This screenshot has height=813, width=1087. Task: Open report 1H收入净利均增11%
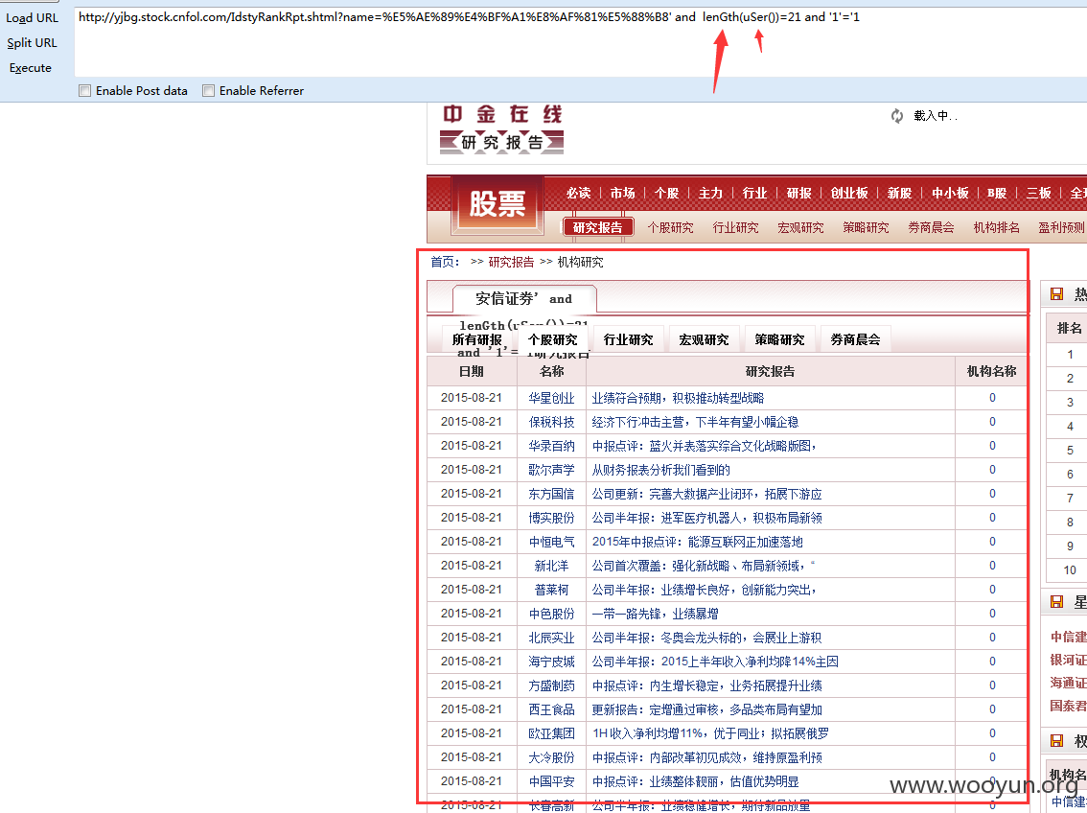click(710, 733)
